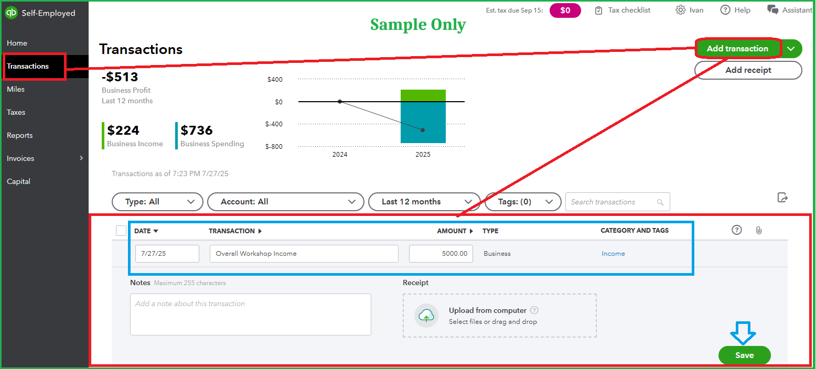Click the Business type cell
This screenshot has height=369, width=816.
(497, 254)
